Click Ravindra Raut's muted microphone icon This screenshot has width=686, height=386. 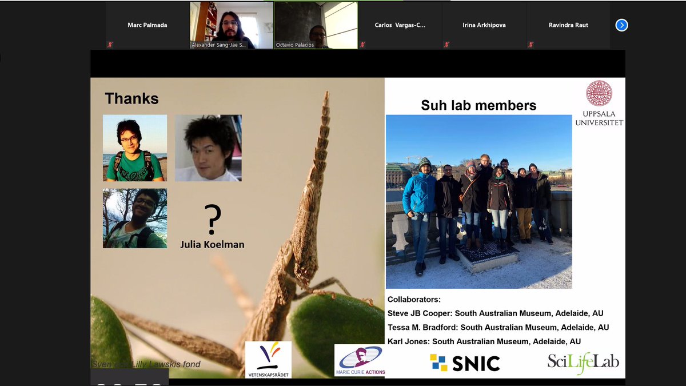click(531, 45)
